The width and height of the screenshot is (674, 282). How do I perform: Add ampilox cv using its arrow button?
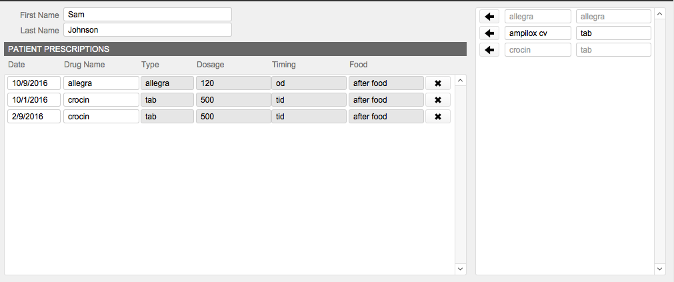(489, 33)
